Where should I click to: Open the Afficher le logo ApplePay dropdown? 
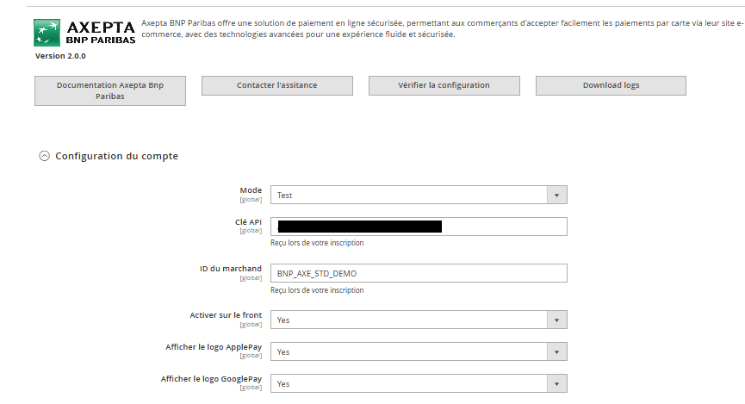419,352
